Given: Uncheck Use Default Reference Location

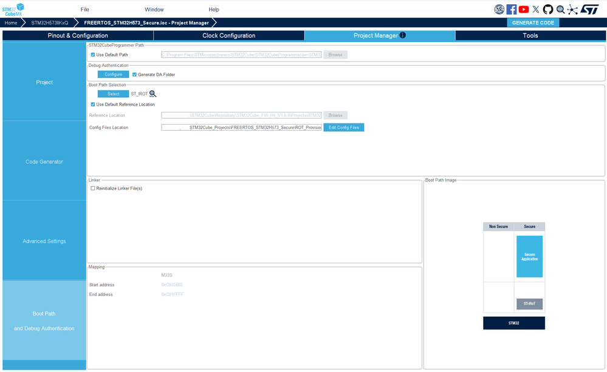Looking at the screenshot, I should [93, 104].
